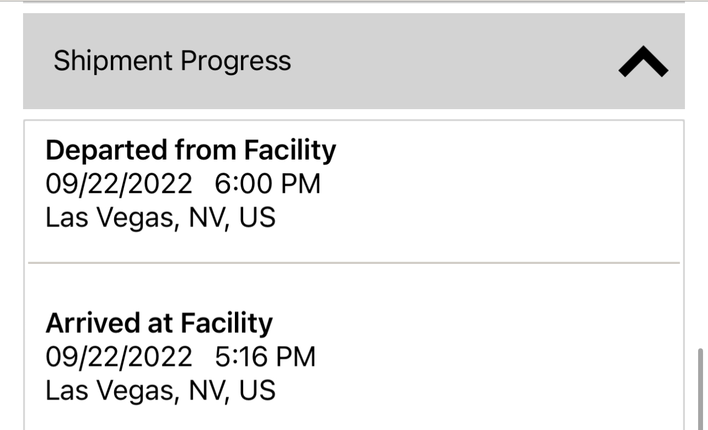708x430 pixels.
Task: Click Las Vegas location under Arrived entry
Action: pos(160,391)
